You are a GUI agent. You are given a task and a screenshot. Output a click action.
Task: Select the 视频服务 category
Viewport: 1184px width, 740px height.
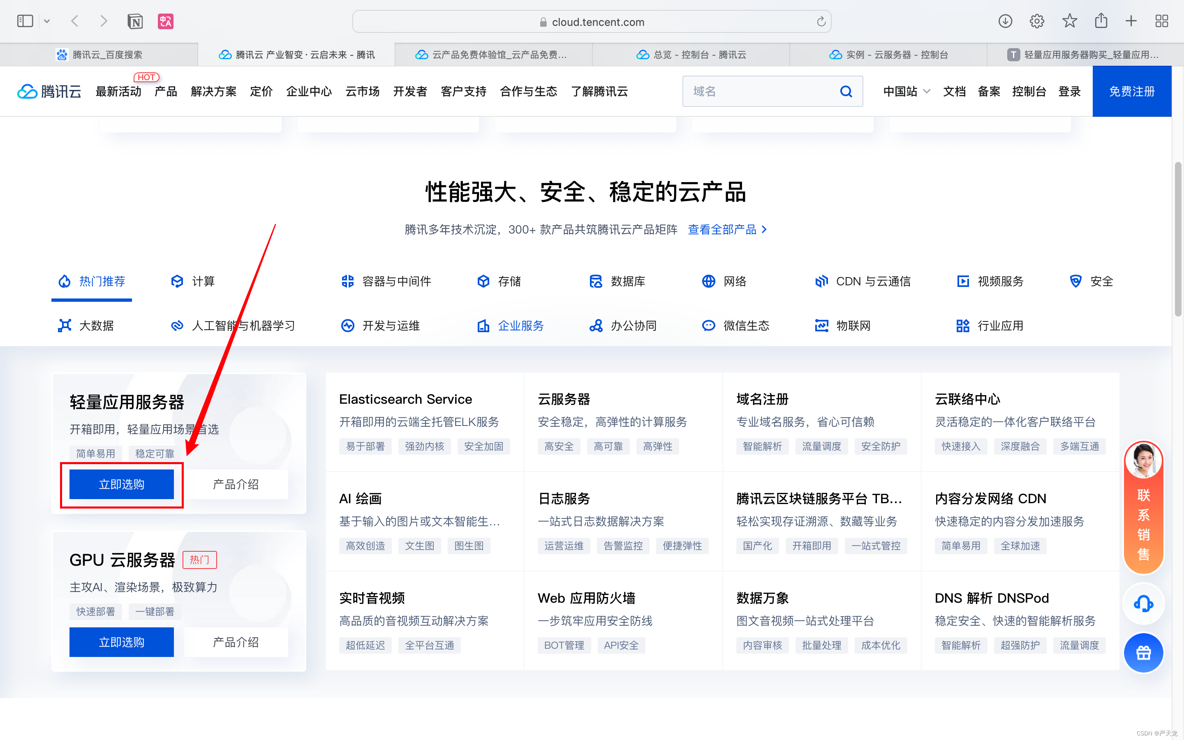point(990,282)
